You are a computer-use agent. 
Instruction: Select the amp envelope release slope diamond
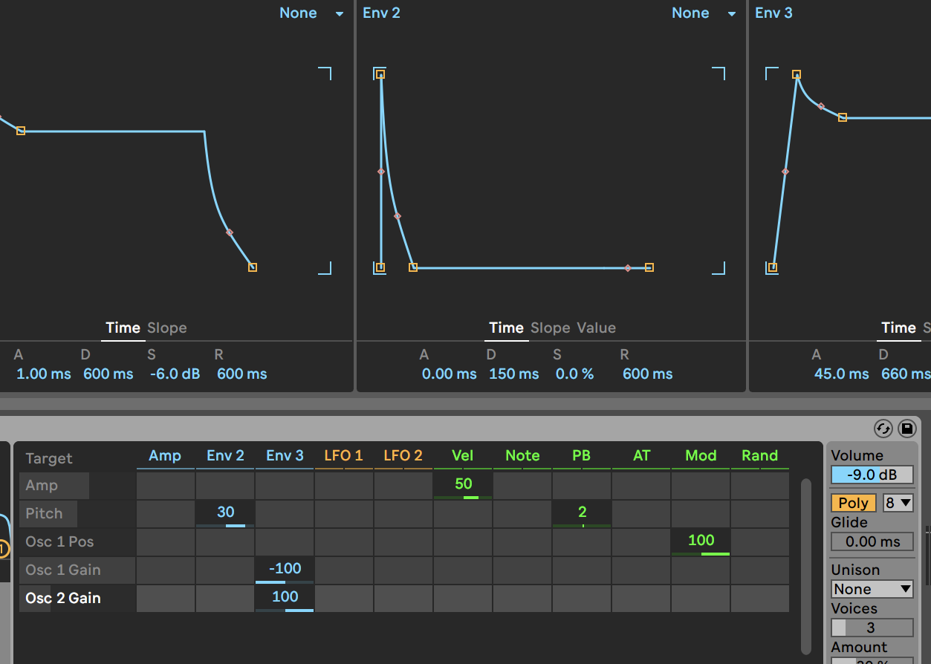click(x=230, y=232)
